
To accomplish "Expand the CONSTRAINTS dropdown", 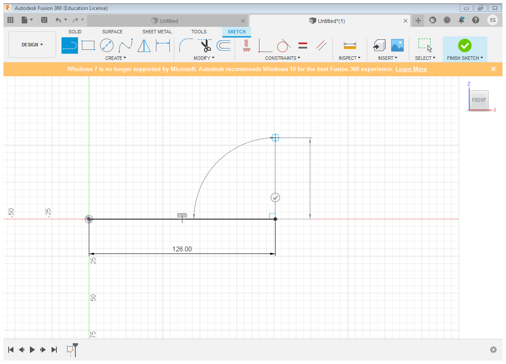I will click(x=282, y=58).
